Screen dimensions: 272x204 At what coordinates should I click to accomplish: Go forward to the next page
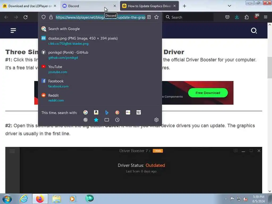(x=16, y=17)
